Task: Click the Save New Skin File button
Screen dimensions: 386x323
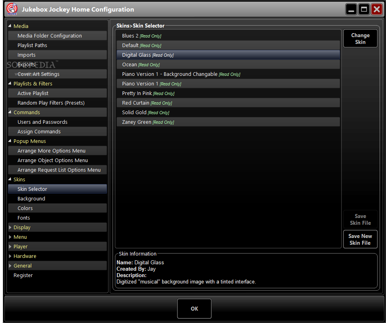Action: [360, 239]
